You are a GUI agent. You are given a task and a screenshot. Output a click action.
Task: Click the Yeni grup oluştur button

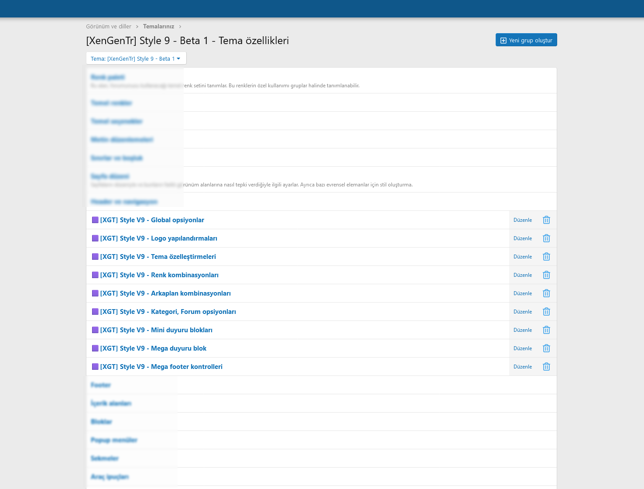tap(526, 40)
